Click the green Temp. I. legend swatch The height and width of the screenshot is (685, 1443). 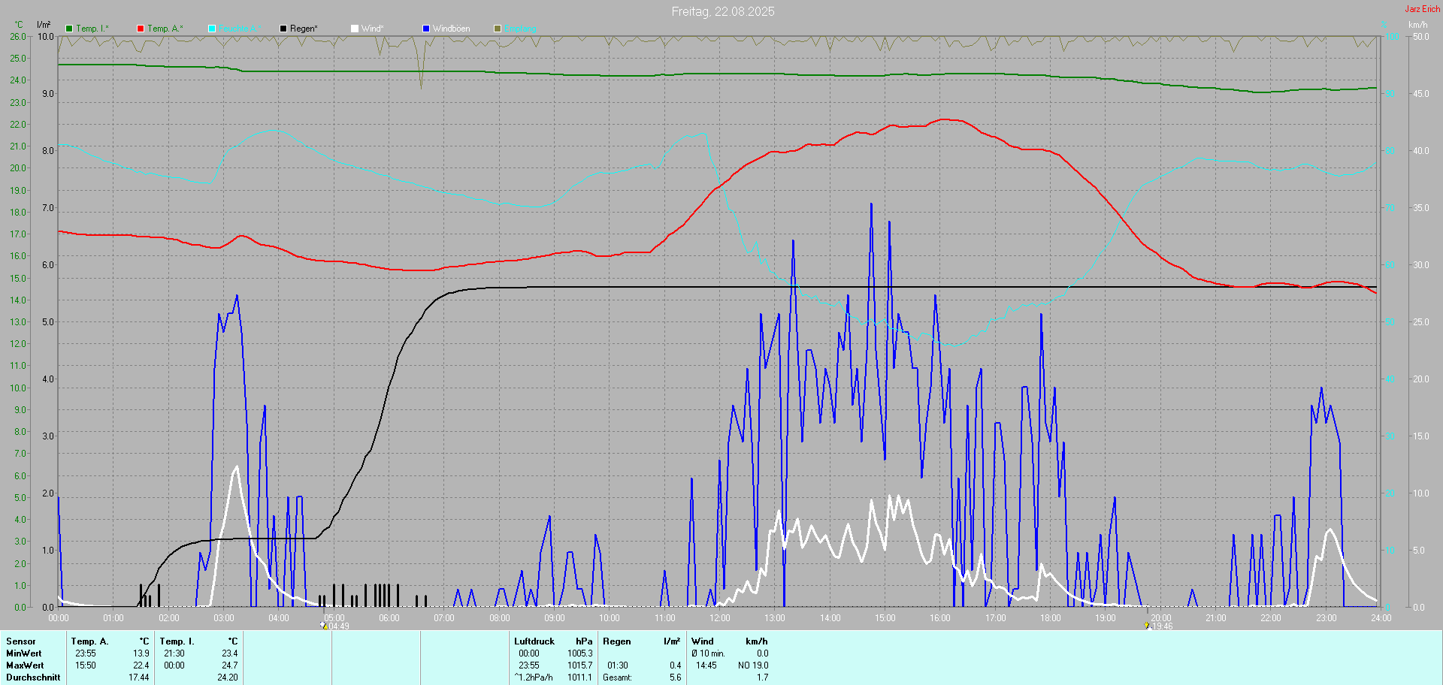pos(69,29)
